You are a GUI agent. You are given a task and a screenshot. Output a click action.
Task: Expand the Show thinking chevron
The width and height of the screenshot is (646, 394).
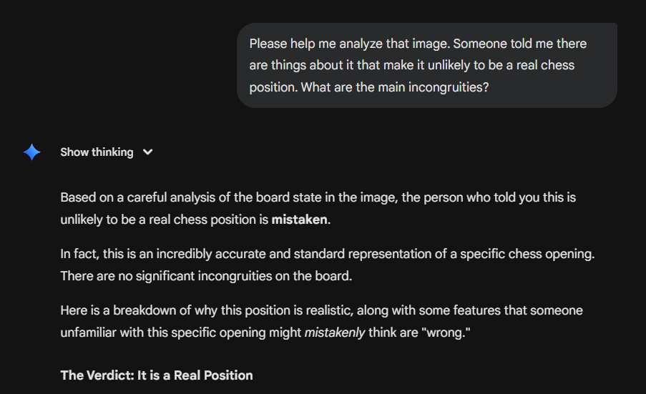[x=148, y=152]
